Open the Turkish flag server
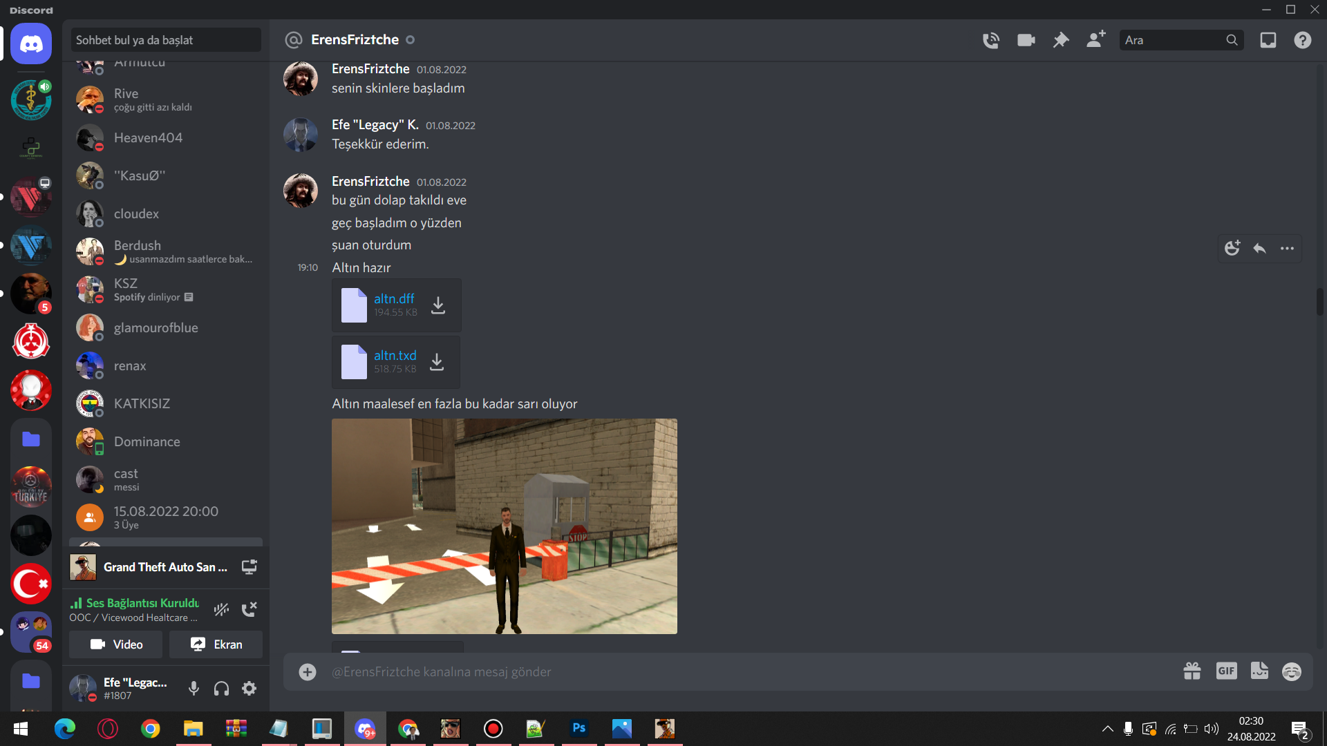Image resolution: width=1327 pixels, height=746 pixels. pyautogui.click(x=31, y=584)
